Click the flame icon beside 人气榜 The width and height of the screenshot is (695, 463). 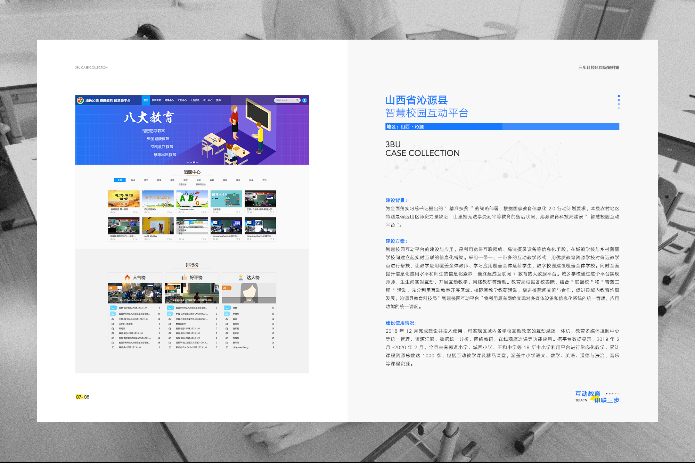coord(127,277)
